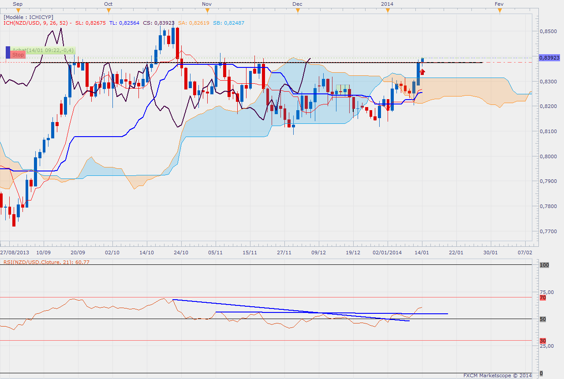The image size is (564, 379).
Task: Click the 09/12 date label
Action: tap(318, 253)
